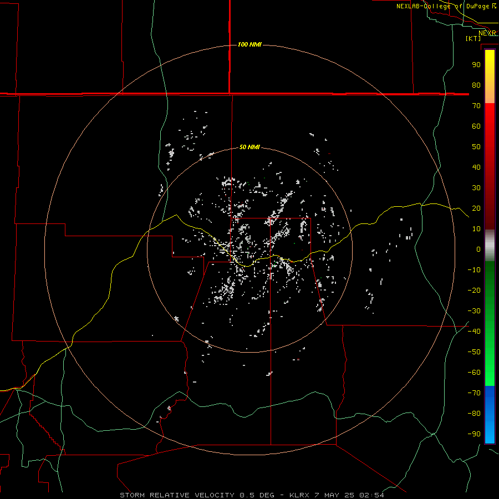499x499 pixels.
Task: Click the "NEXR" label above the color scale
Action: click(x=487, y=33)
